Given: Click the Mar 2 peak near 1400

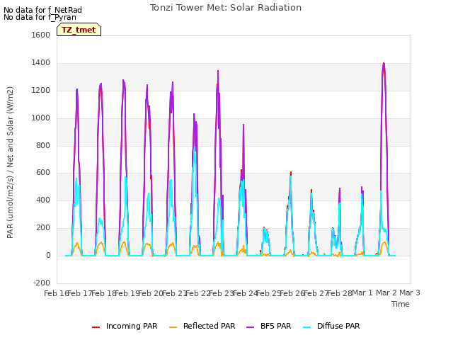Looking at the screenshot, I should (384, 63).
